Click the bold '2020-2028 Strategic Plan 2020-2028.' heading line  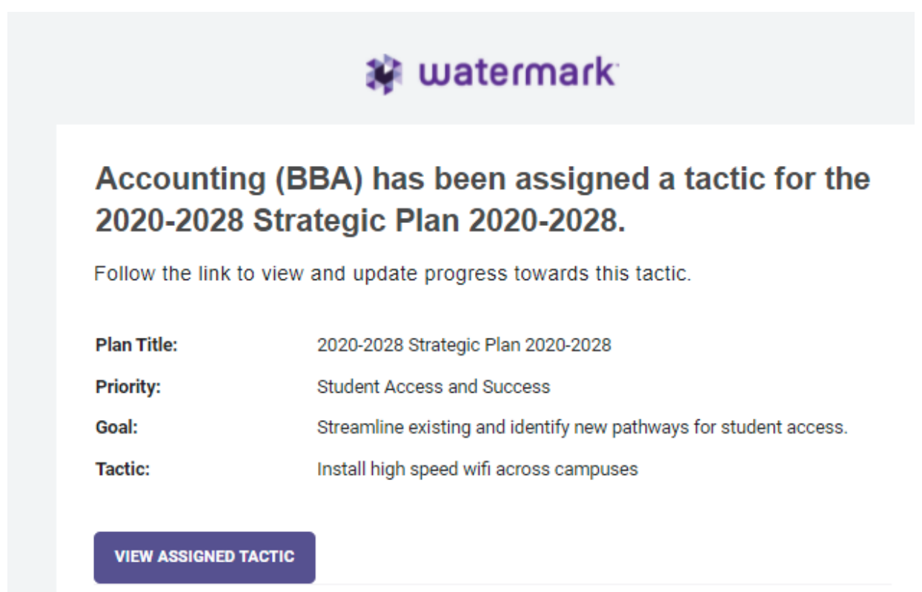tap(360, 222)
